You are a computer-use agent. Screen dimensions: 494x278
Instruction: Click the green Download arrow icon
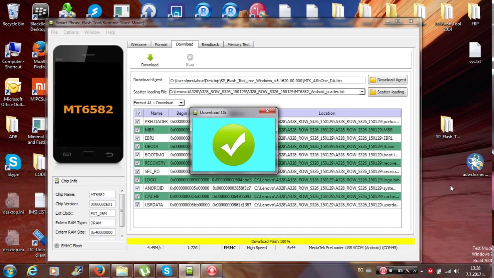pos(150,57)
